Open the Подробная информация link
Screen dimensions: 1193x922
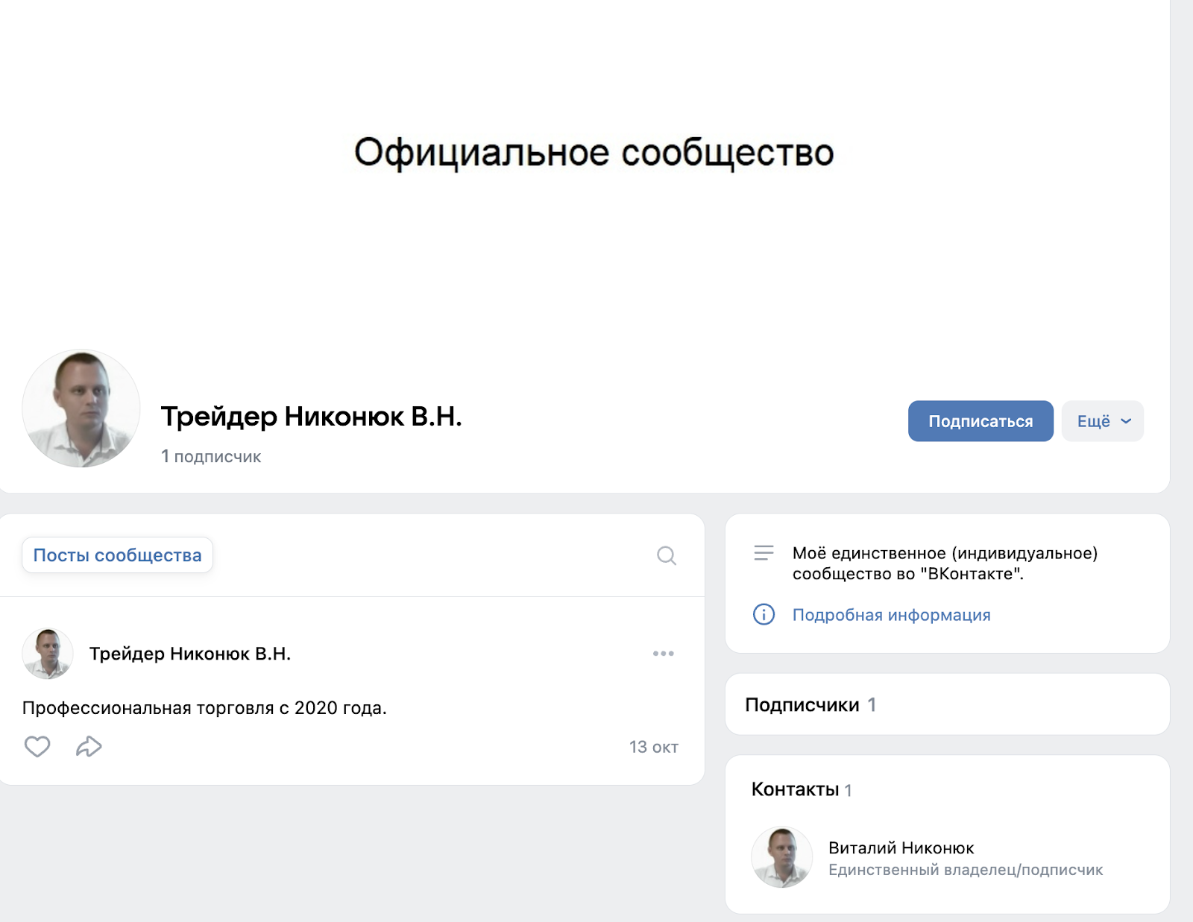coord(892,615)
